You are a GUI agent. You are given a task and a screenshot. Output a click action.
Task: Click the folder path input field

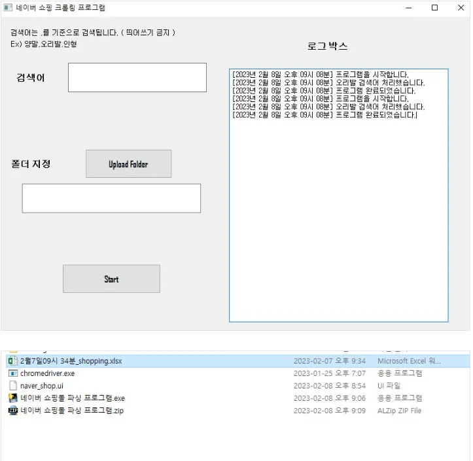tap(111, 198)
